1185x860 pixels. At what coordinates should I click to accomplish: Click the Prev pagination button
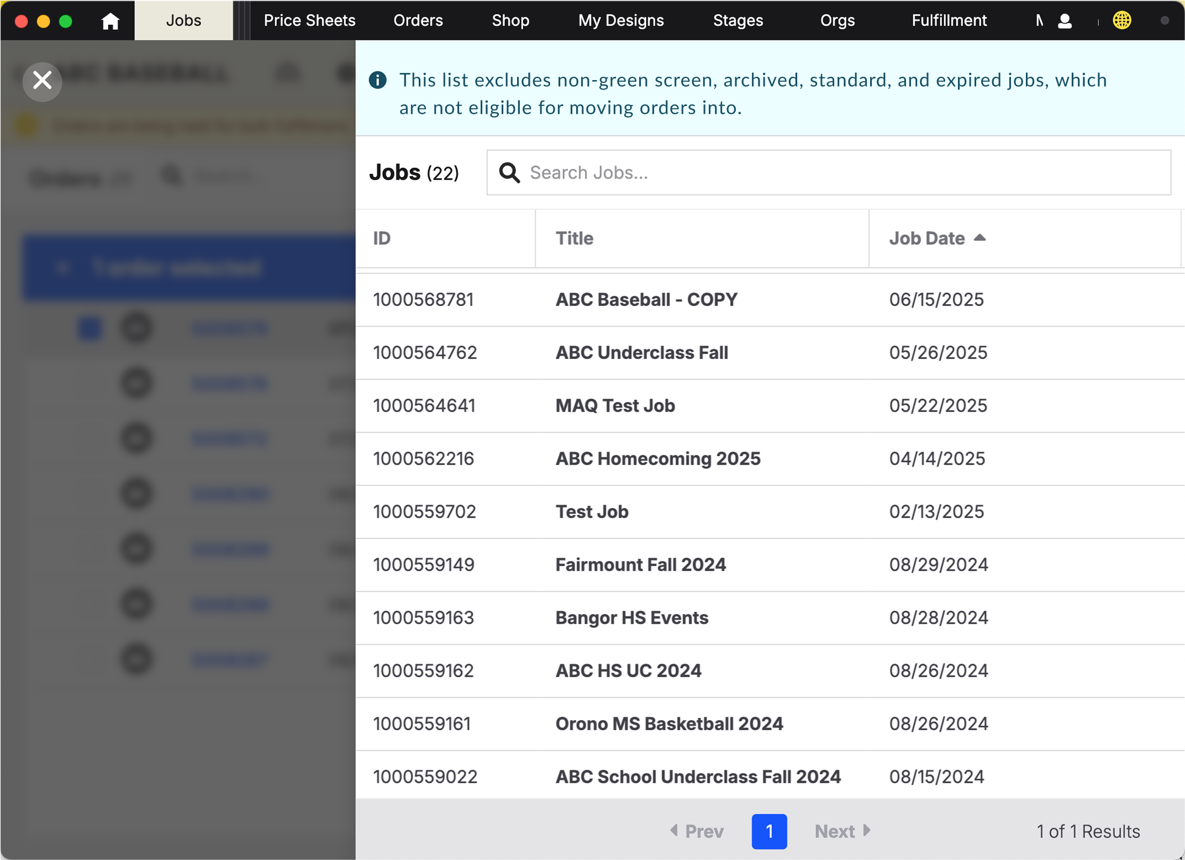tap(697, 831)
